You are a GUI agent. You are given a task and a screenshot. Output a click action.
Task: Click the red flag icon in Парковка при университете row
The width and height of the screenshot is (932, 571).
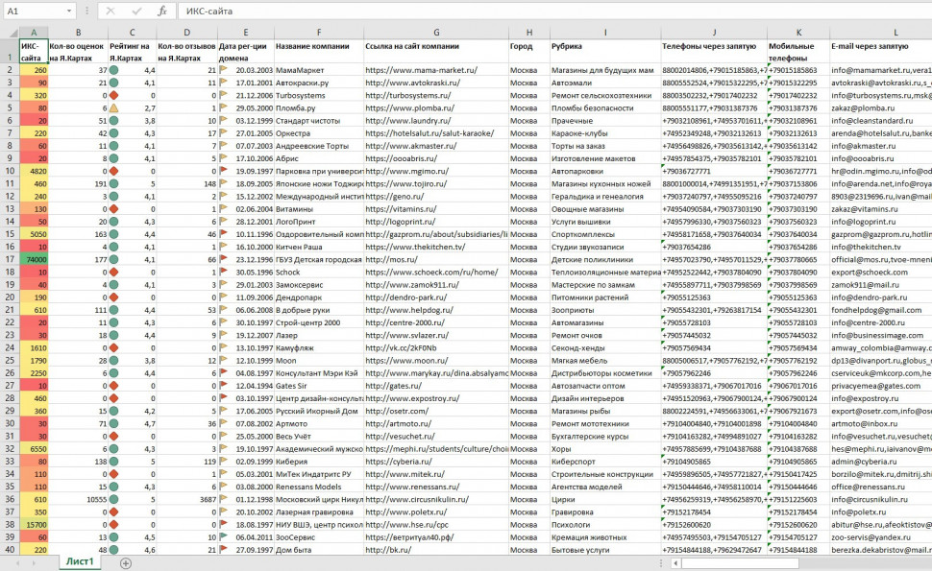click(x=224, y=171)
